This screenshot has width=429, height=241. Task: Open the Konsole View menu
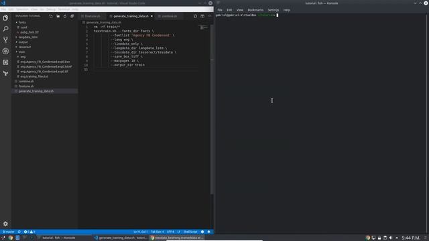[240, 10]
